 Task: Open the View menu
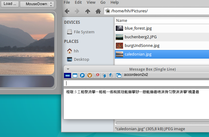tap(91, 2)
